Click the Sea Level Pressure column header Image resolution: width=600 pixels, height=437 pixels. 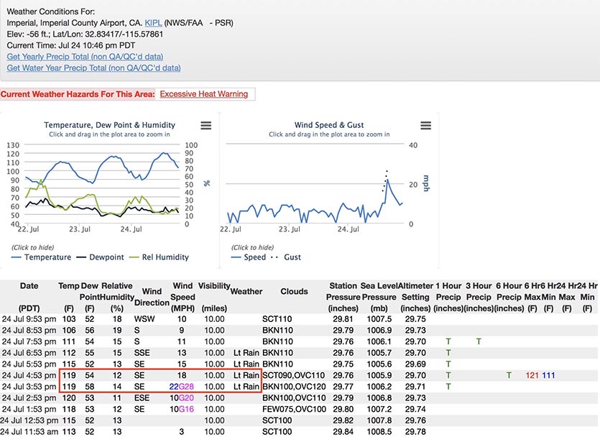pyautogui.click(x=379, y=297)
